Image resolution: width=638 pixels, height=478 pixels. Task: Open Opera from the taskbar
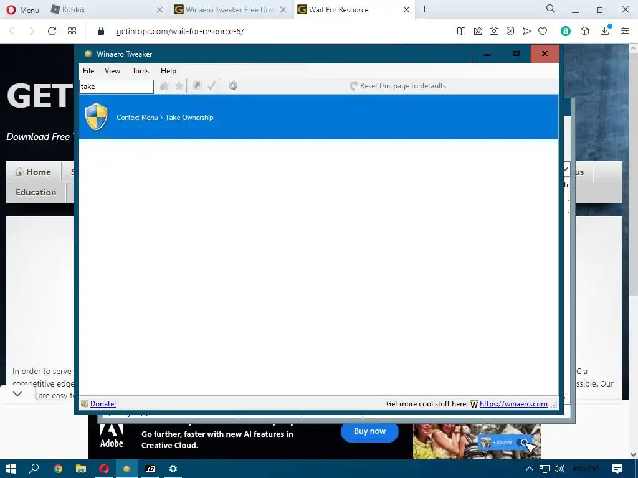[104, 469]
